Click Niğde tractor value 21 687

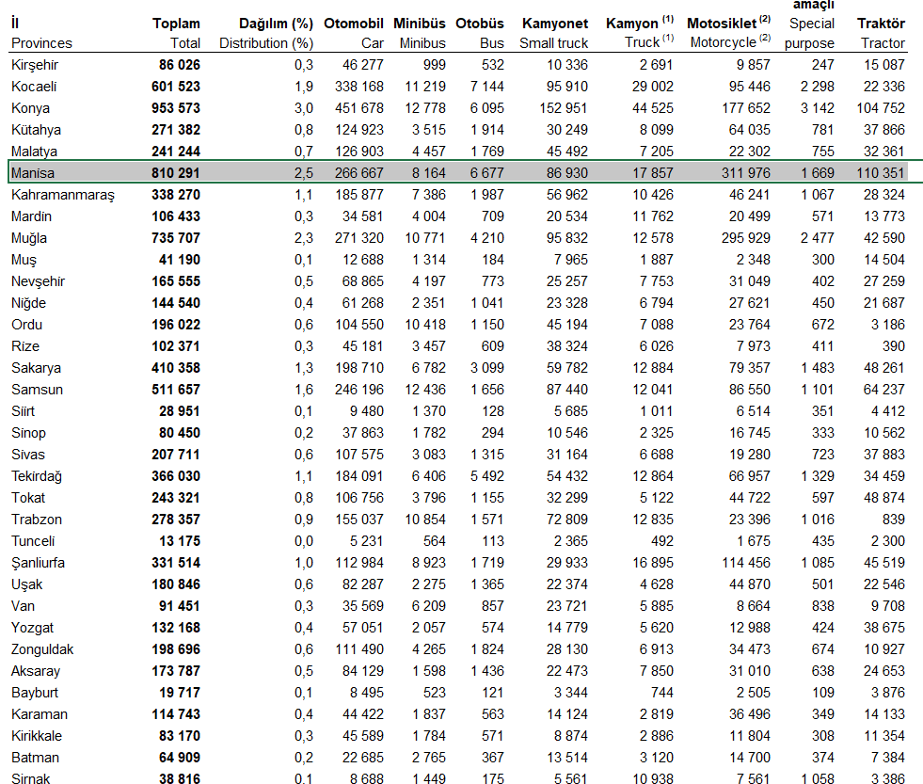(x=884, y=303)
